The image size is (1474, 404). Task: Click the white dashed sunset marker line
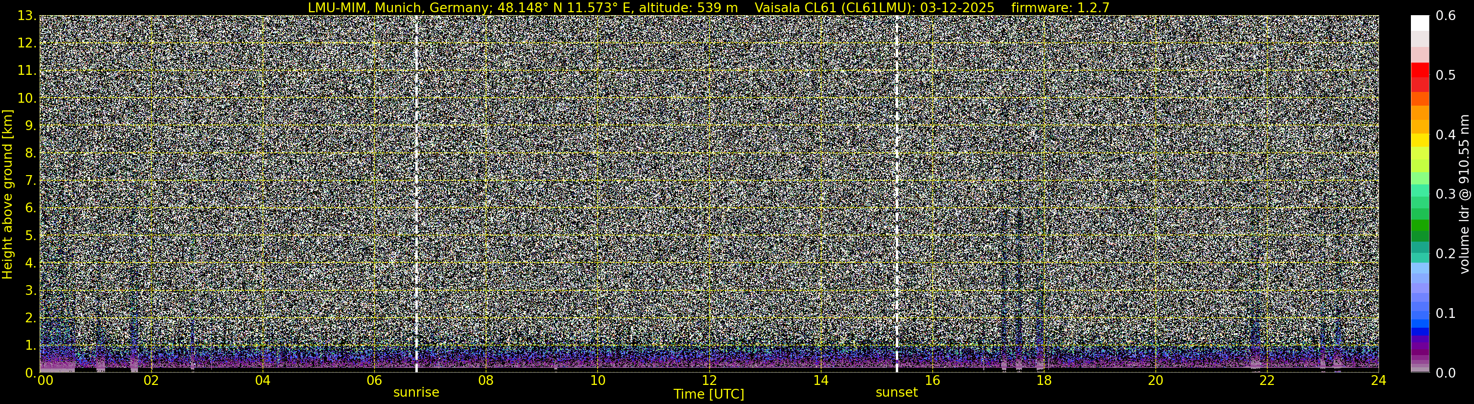click(x=897, y=194)
